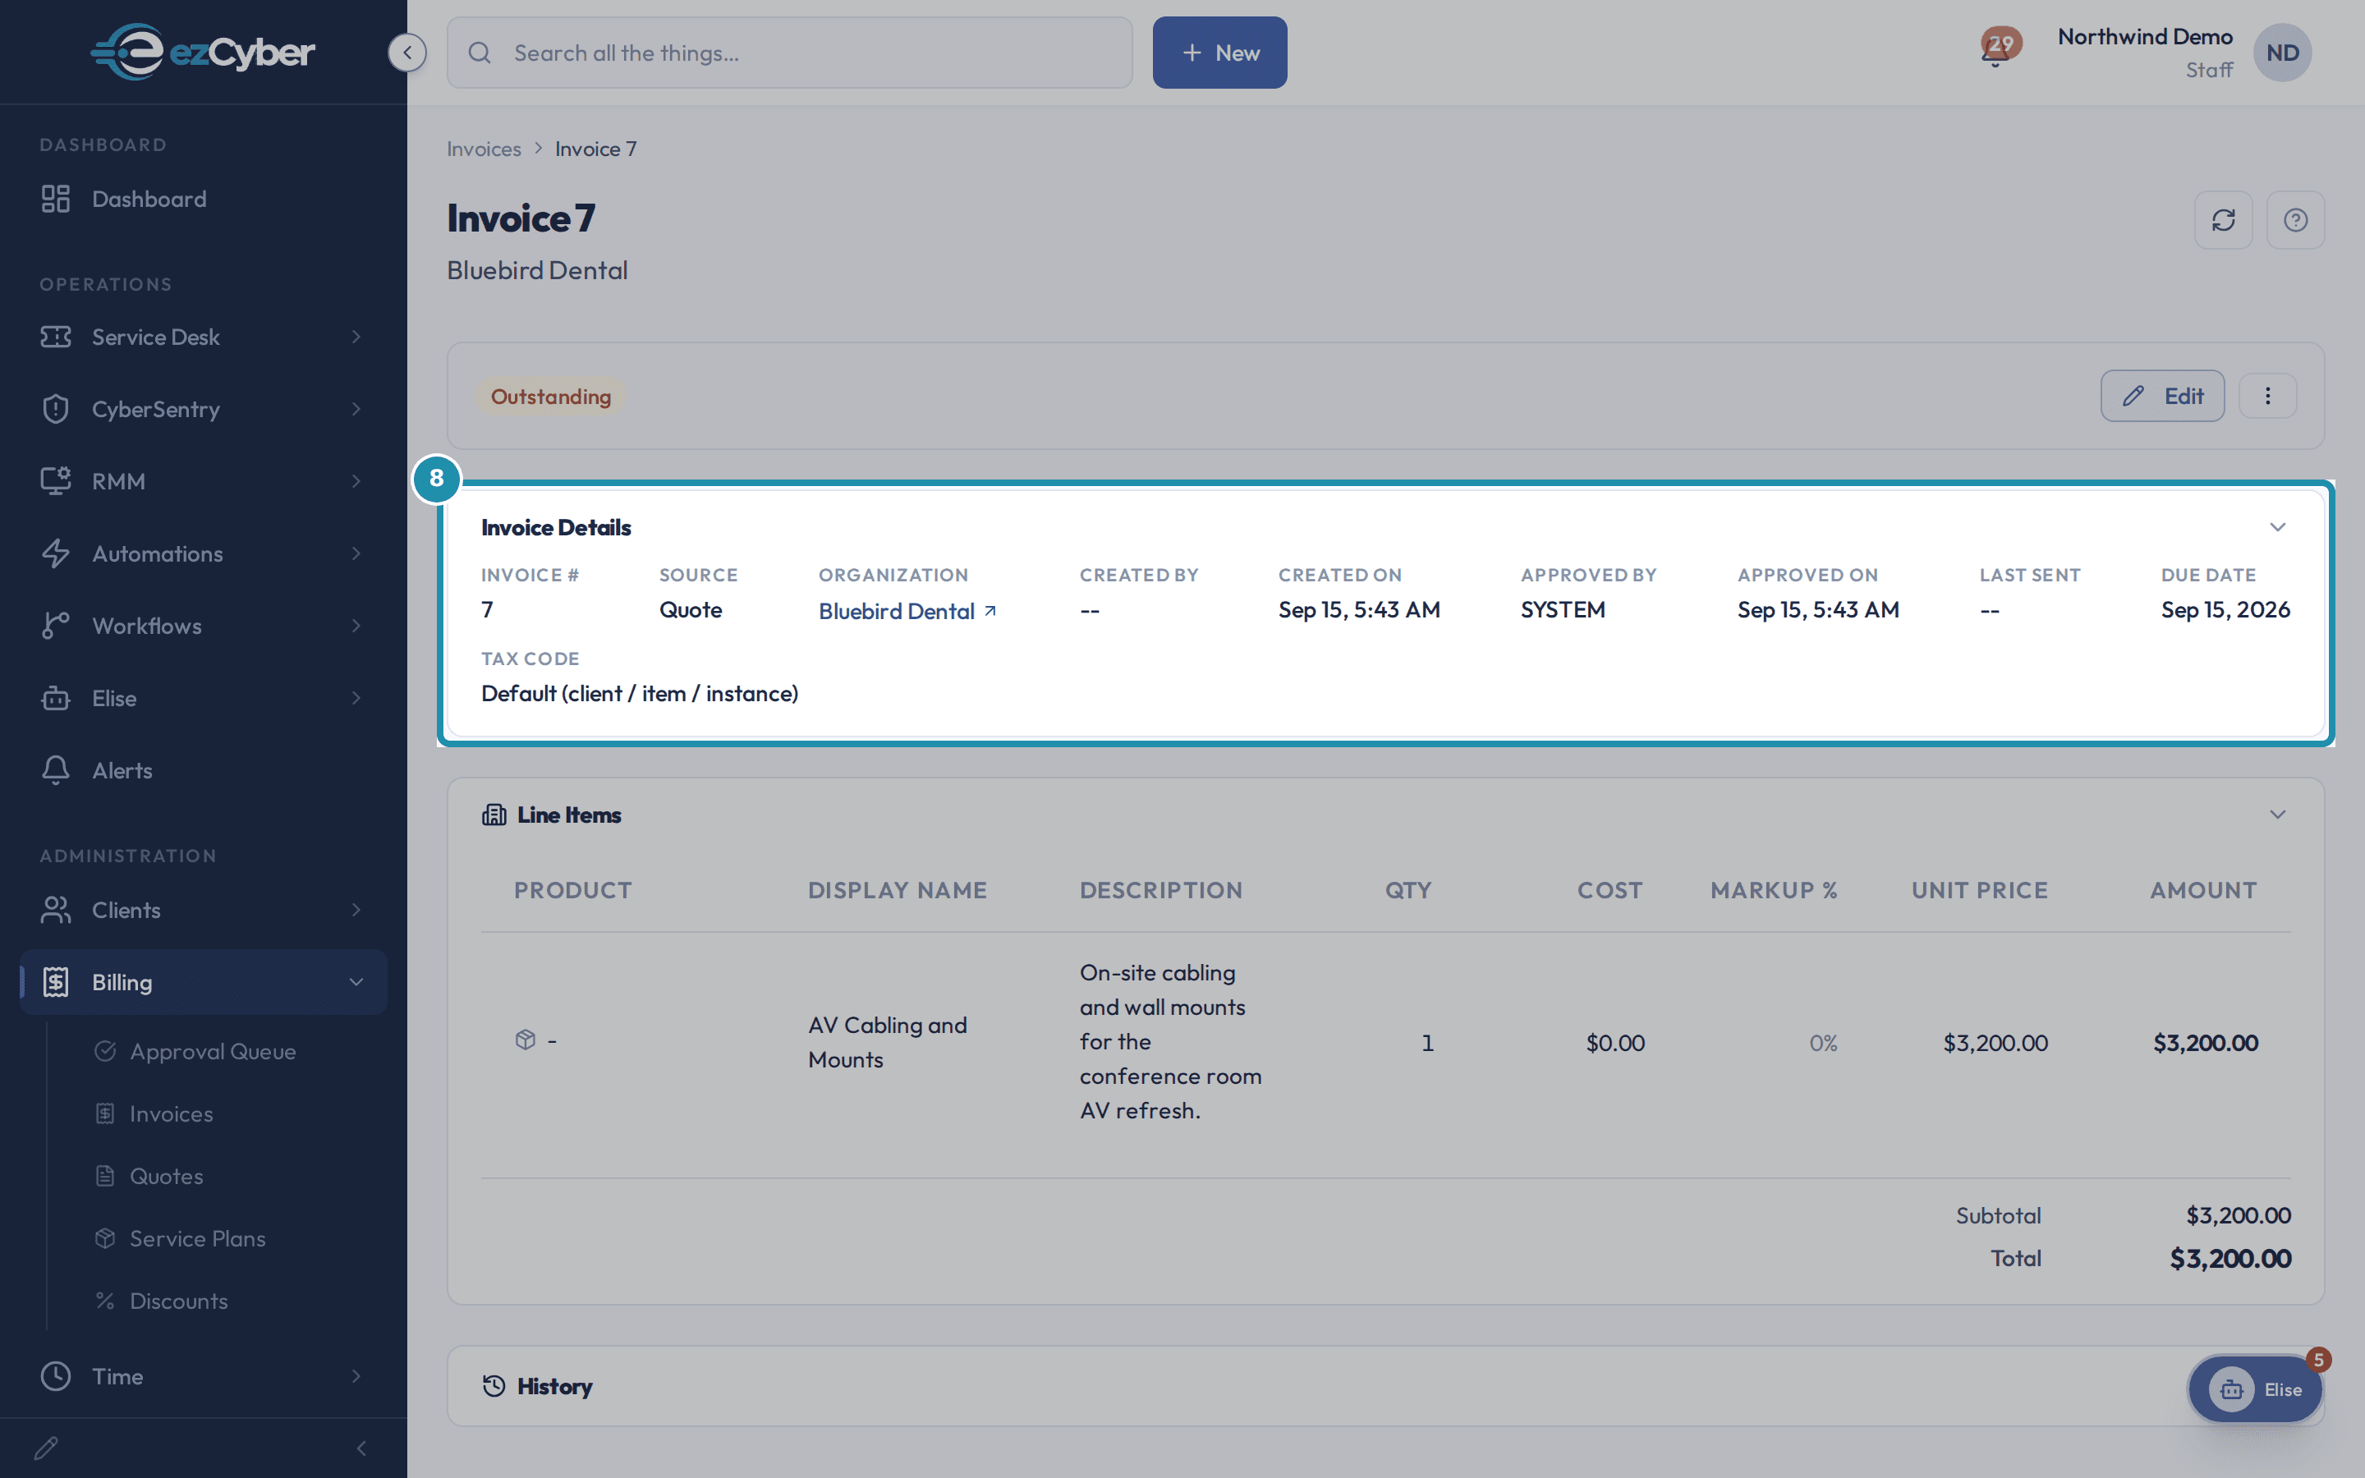Image resolution: width=2365 pixels, height=1478 pixels.
Task: Open the ND user avatar menu
Action: (2282, 53)
